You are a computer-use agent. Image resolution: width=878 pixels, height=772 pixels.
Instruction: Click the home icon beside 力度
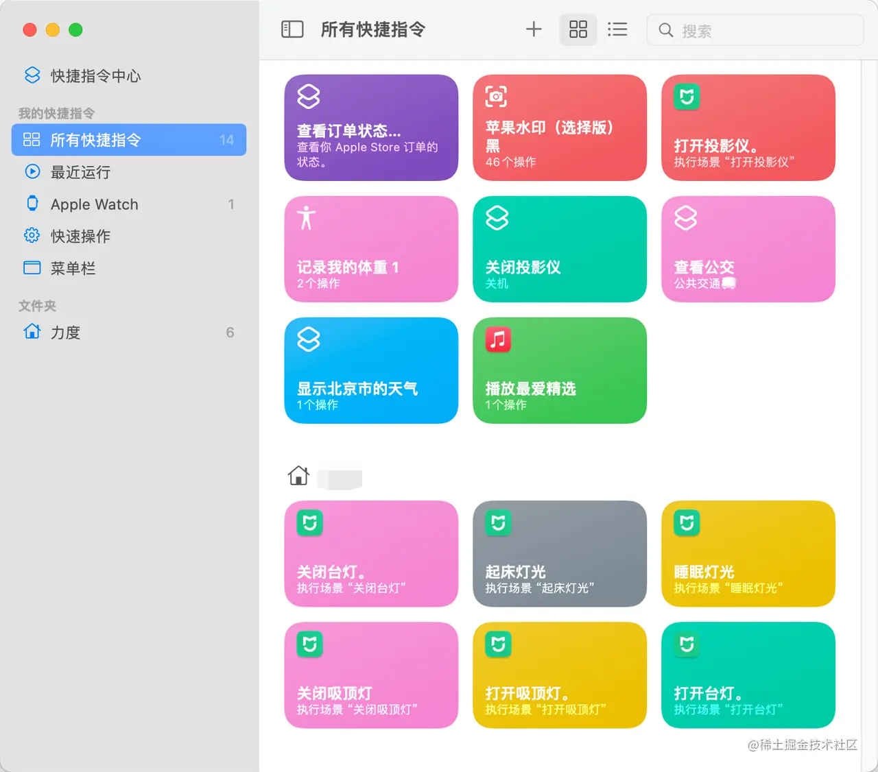[32, 331]
